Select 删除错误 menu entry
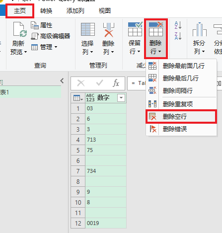Viewport: 222px width, 233px height. 181,129
